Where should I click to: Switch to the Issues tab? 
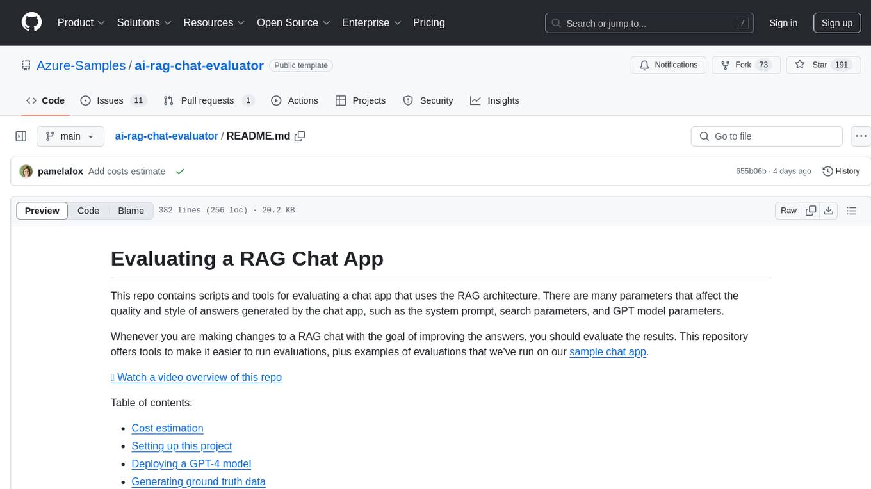(x=113, y=100)
